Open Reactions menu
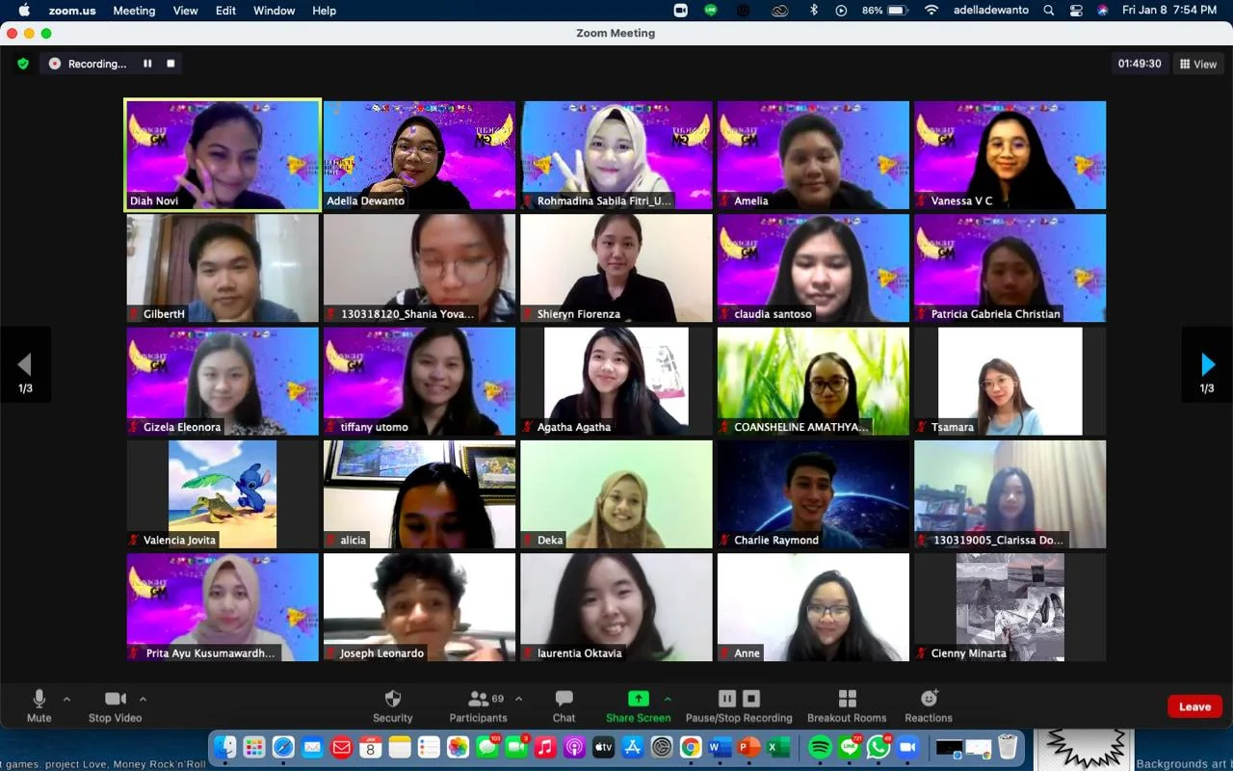This screenshot has height=771, width=1233. tap(929, 705)
